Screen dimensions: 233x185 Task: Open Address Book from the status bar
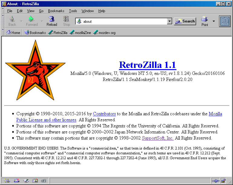pos(35,181)
